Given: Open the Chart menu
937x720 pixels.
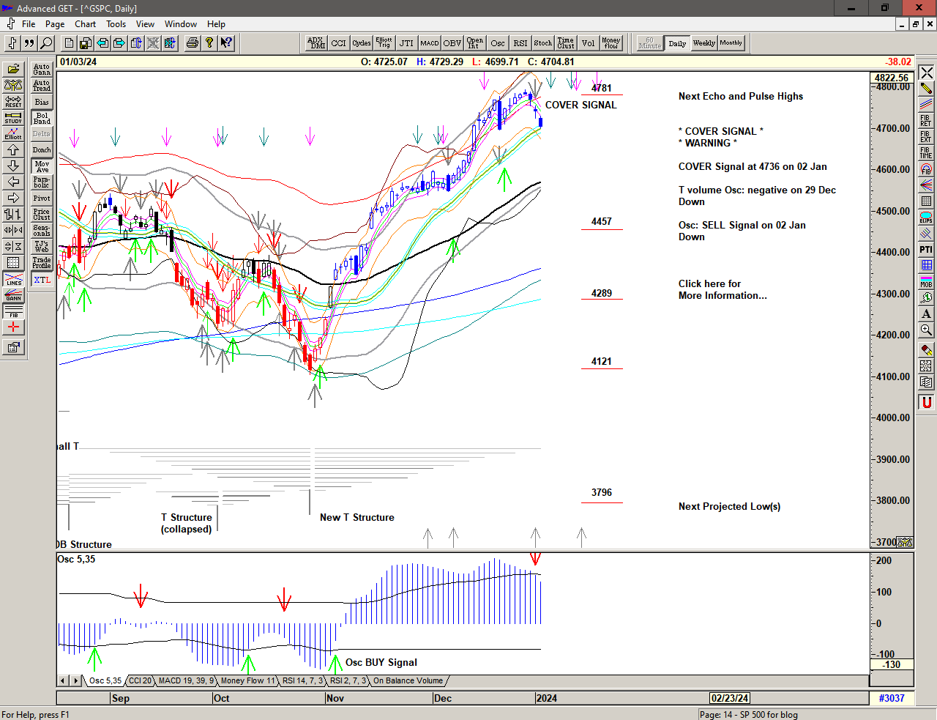Looking at the screenshot, I should 85,24.
